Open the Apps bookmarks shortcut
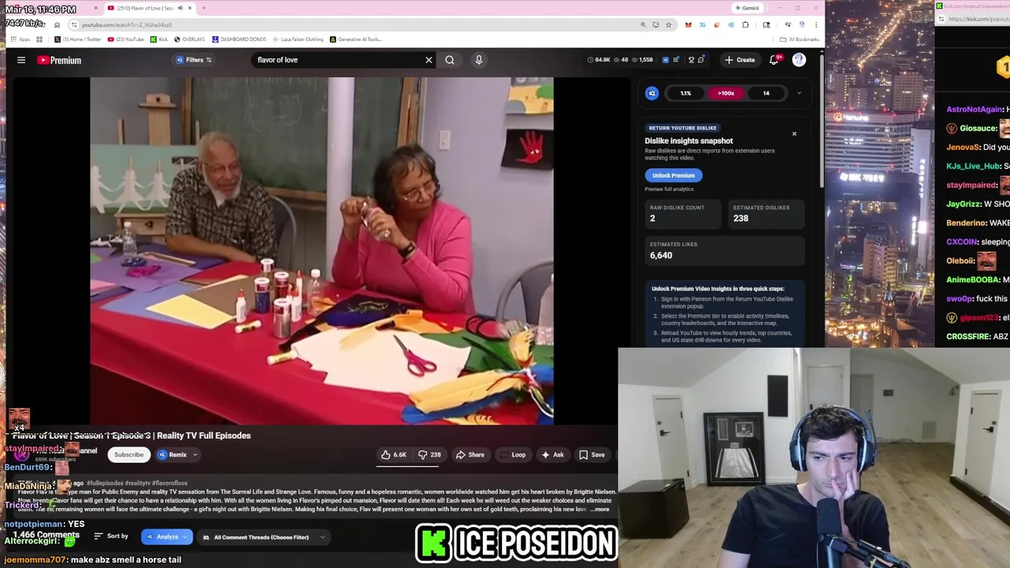Screen dimensions: 1010x568 (x=21, y=39)
